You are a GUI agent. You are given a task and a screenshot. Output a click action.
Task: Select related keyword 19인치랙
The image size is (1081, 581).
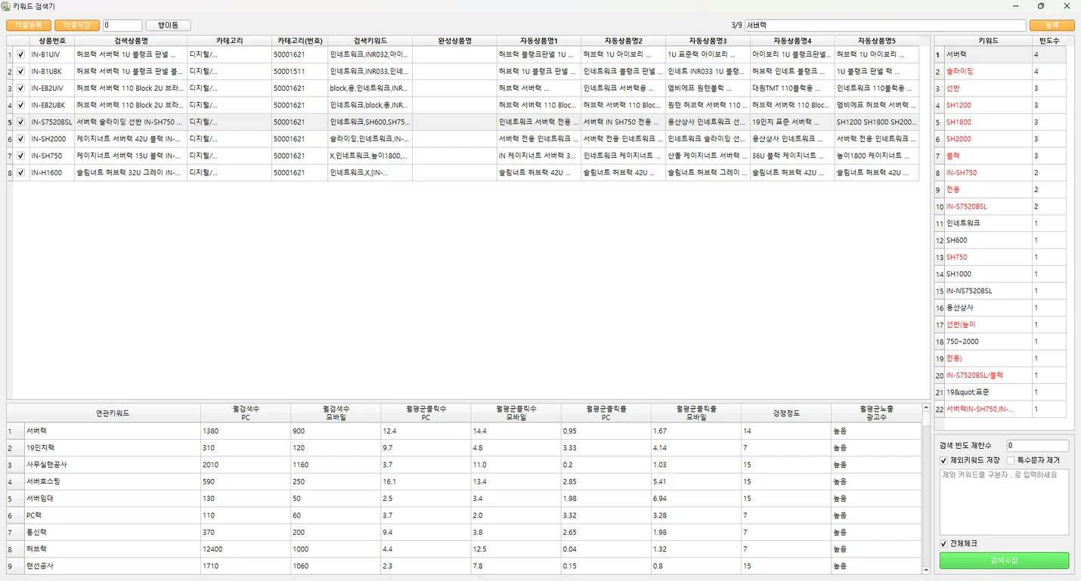[x=113, y=447]
